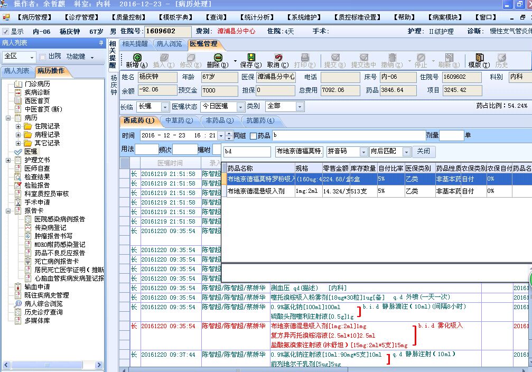Viewport: 532px width, 372px height.
Task: Switch to the 抗菌药(4) tab
Action: pos(260,120)
